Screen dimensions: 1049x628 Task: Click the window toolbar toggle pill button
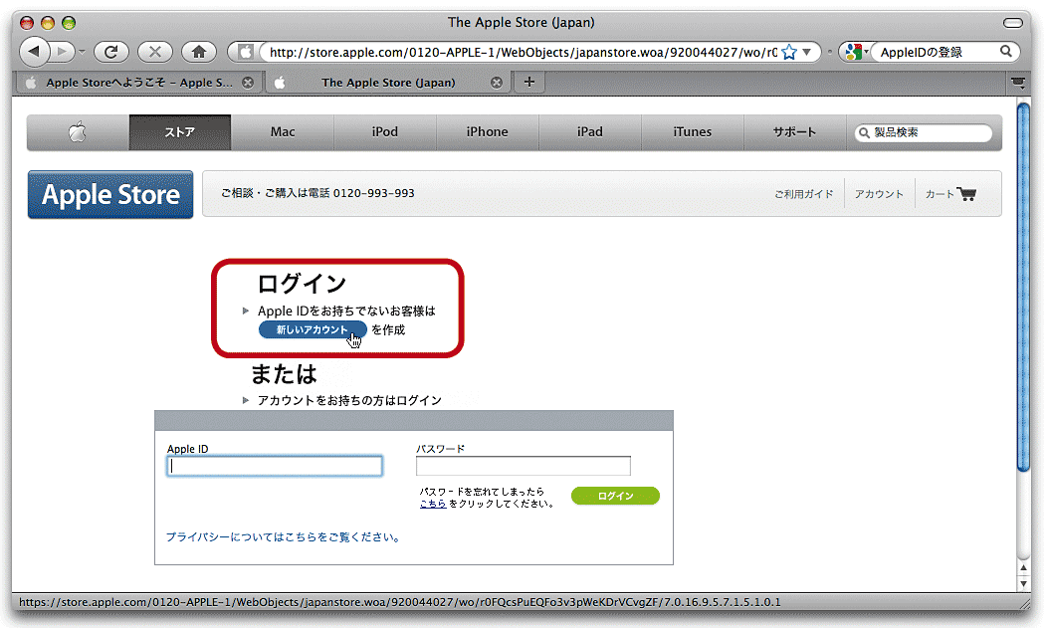pos(1013,23)
